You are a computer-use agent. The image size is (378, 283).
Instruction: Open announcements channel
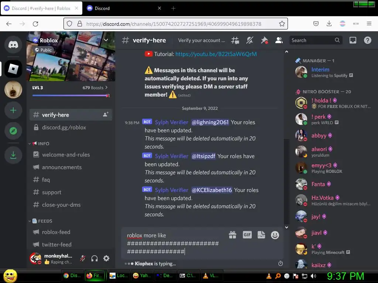pos(71,167)
